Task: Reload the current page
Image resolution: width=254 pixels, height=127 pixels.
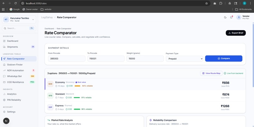Action: 15,3
